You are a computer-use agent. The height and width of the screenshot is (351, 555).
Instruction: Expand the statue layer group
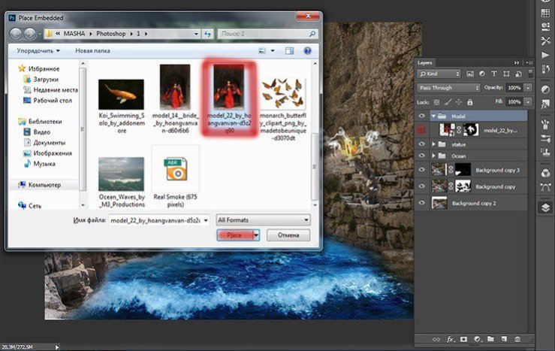pos(433,144)
